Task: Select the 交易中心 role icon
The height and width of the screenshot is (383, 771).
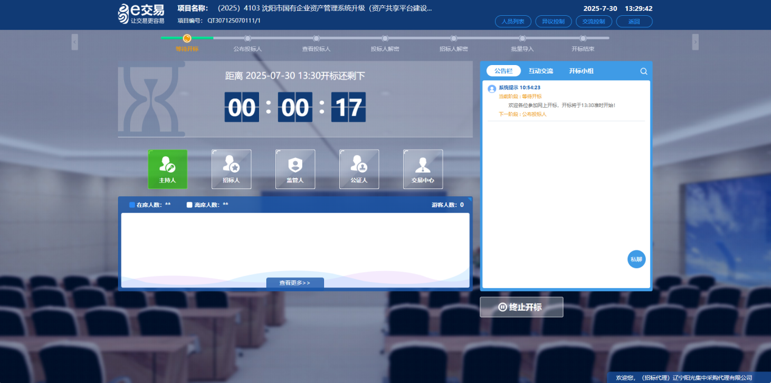Action: click(423, 169)
